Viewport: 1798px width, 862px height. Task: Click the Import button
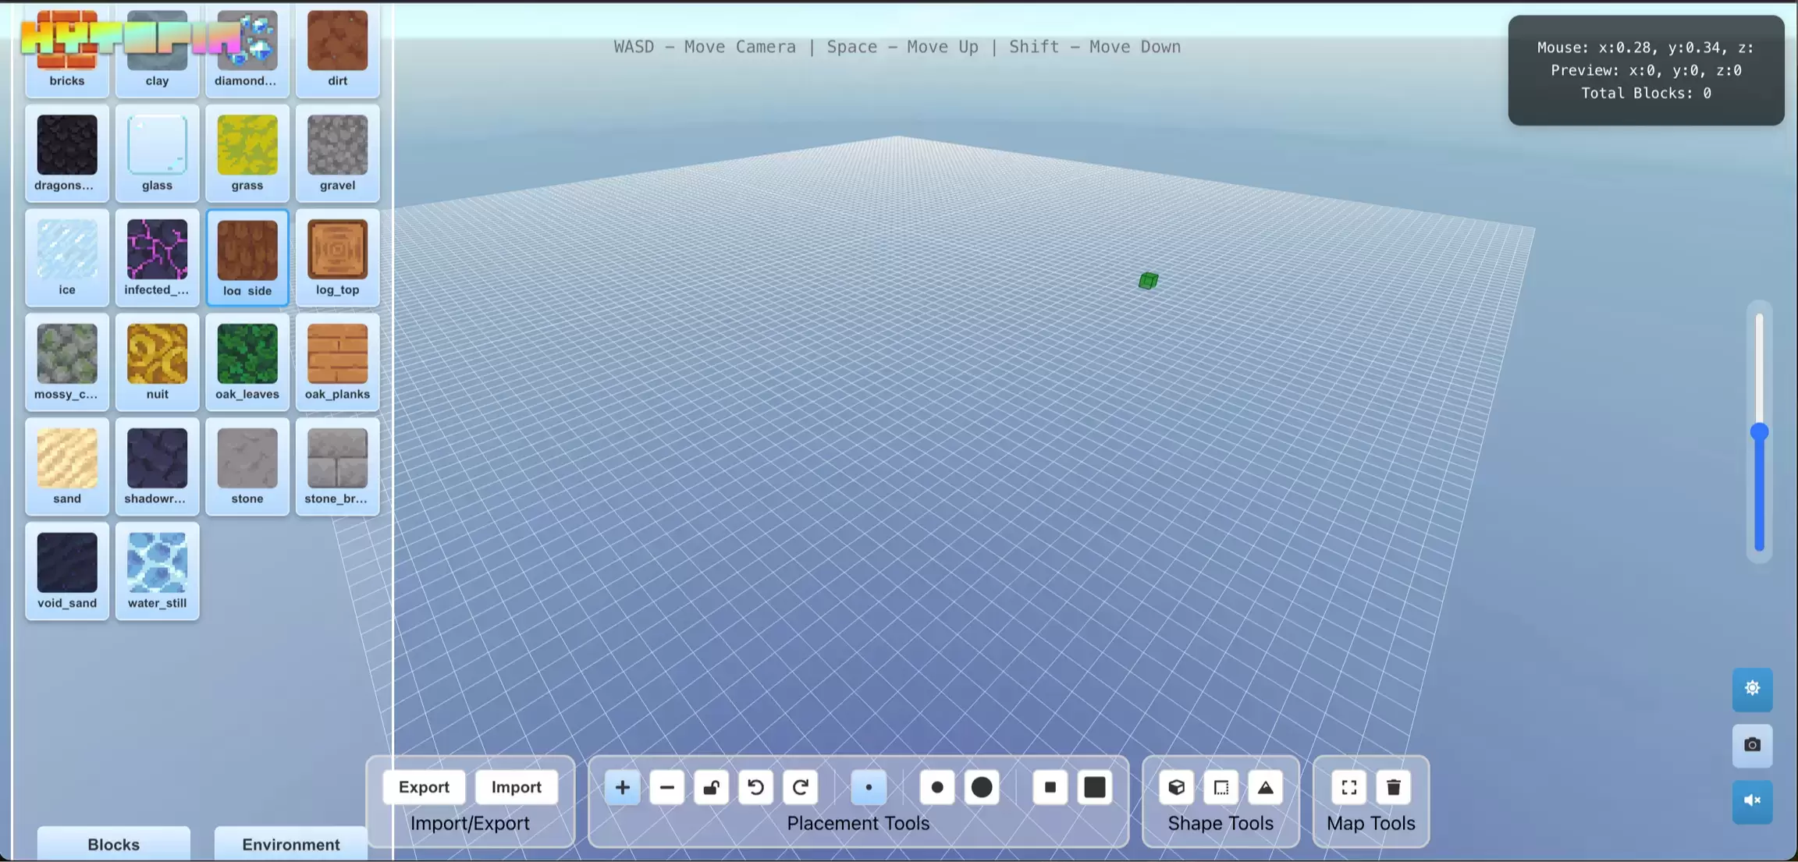click(x=516, y=787)
